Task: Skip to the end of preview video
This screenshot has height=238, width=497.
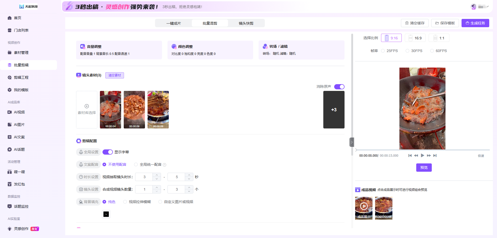Action: [x=435, y=155]
